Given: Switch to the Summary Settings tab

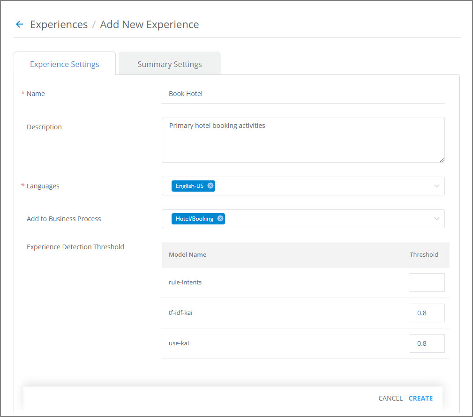Looking at the screenshot, I should [x=170, y=64].
